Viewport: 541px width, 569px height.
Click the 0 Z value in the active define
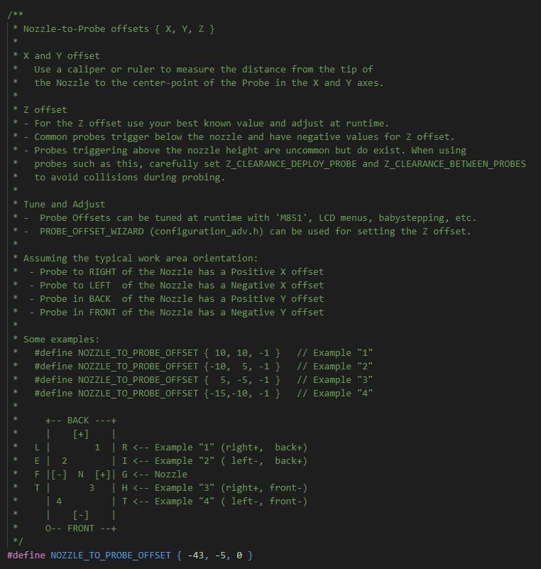(239, 555)
